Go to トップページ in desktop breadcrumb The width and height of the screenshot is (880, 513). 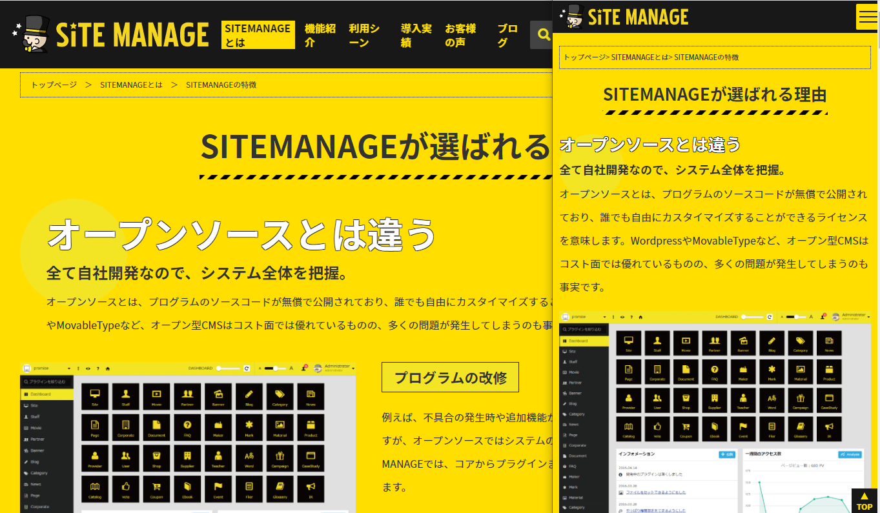click(x=54, y=85)
